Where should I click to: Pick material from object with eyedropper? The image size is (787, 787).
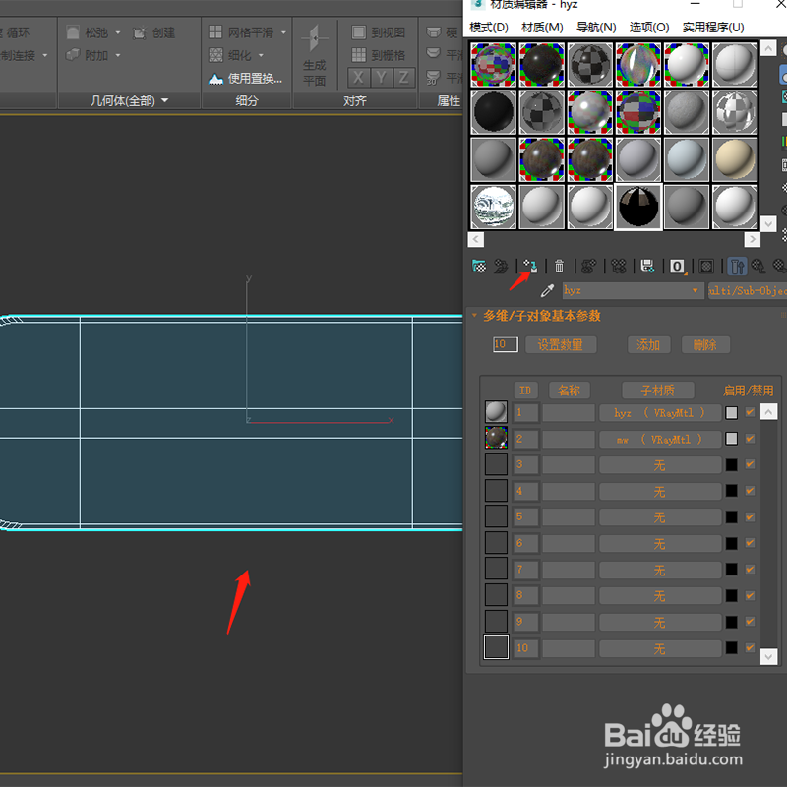click(x=547, y=290)
